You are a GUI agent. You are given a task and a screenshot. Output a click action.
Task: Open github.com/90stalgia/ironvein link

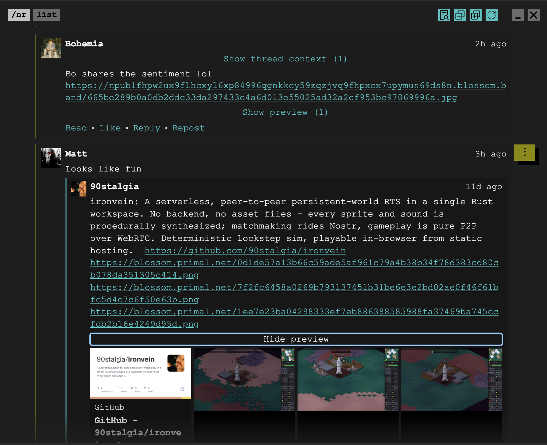(245, 251)
